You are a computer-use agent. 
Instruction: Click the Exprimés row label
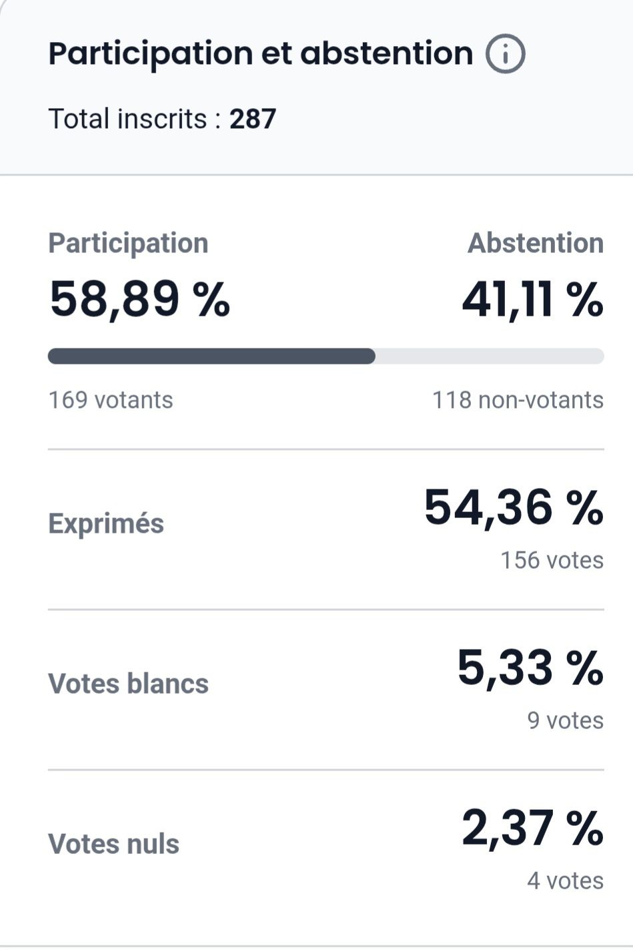pyautogui.click(x=106, y=523)
